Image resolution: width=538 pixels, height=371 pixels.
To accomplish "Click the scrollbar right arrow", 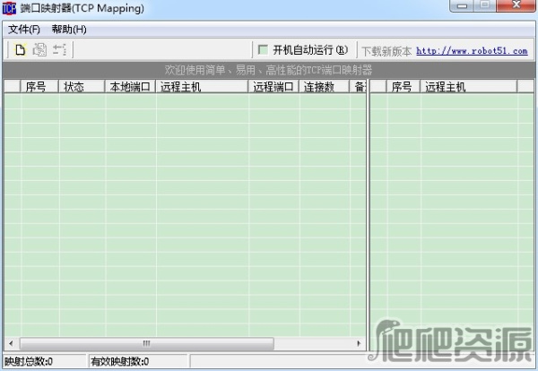I will click(359, 343).
